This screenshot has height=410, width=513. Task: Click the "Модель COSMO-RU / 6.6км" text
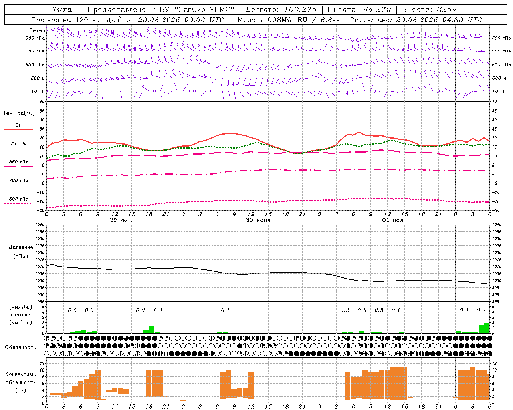(x=289, y=20)
